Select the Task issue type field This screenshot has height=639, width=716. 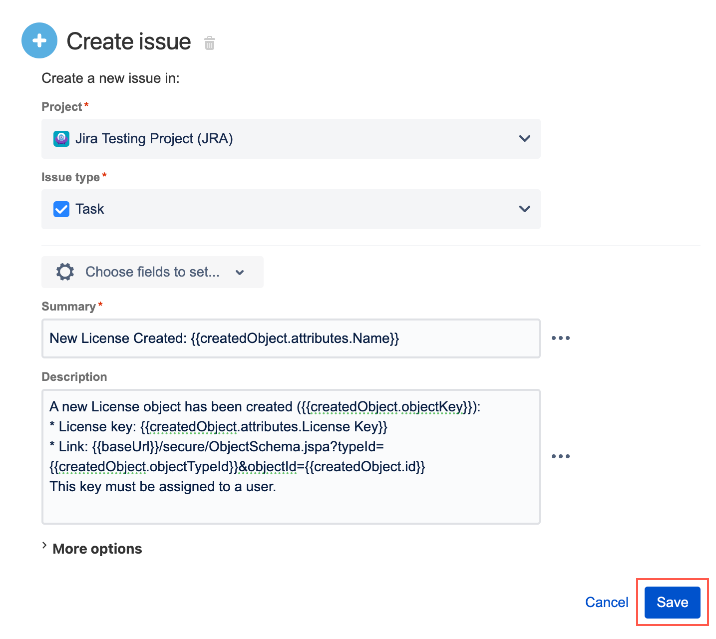(x=291, y=209)
